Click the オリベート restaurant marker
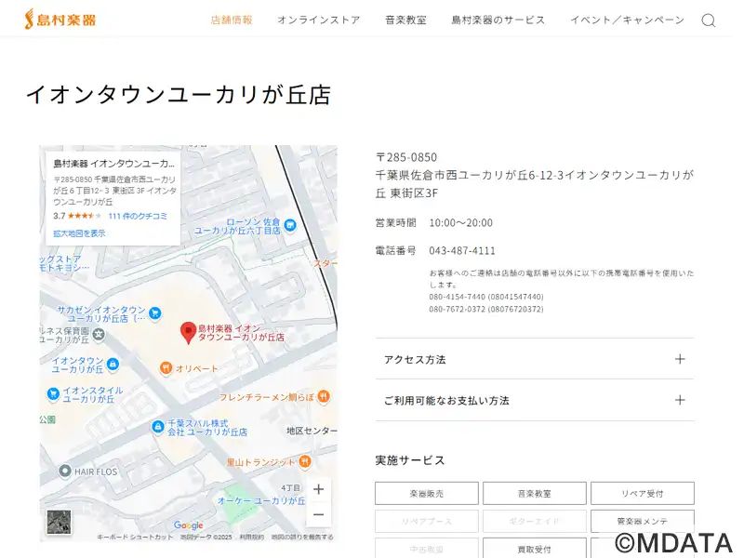This screenshot has width=744, height=558. point(166,367)
